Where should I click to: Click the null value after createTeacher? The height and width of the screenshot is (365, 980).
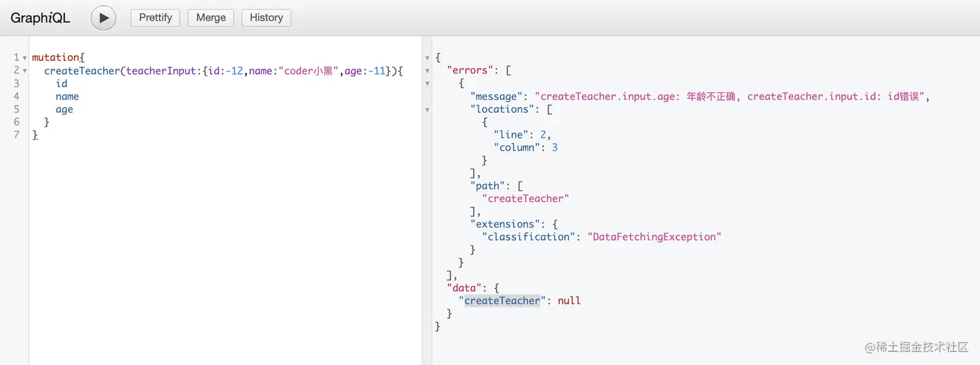click(x=569, y=301)
